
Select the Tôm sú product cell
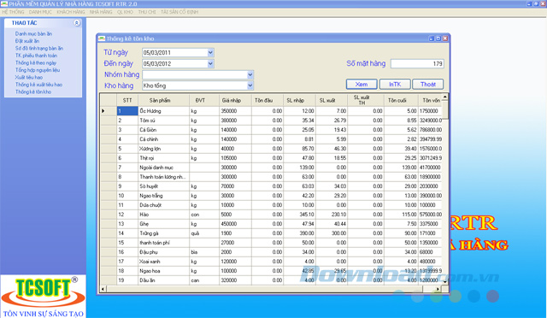163,121
